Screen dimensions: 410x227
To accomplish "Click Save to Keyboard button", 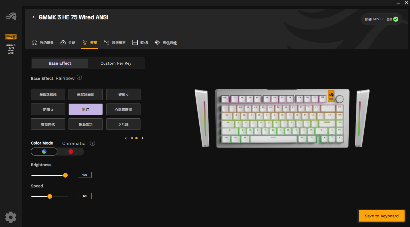I will tap(382, 216).
